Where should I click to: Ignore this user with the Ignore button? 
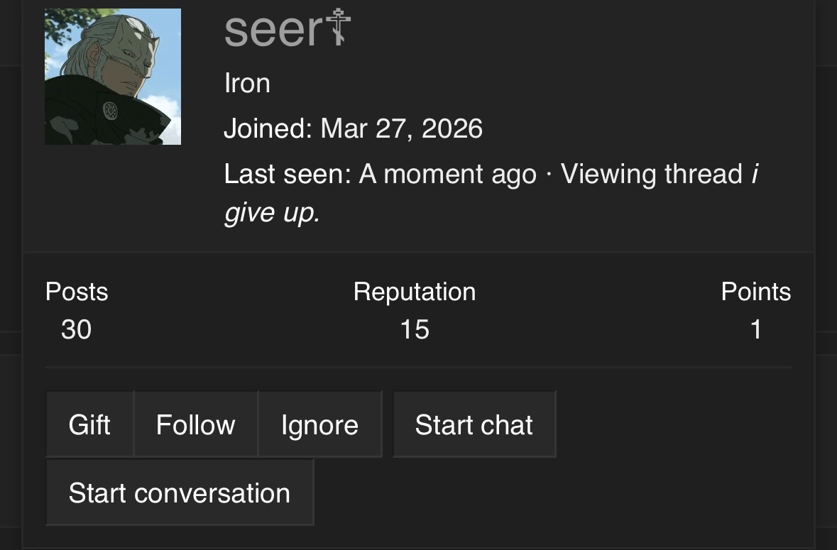(x=319, y=424)
